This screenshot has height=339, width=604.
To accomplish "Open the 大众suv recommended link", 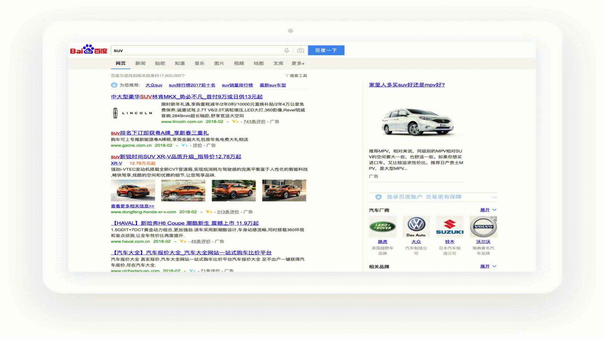I will 154,85.
